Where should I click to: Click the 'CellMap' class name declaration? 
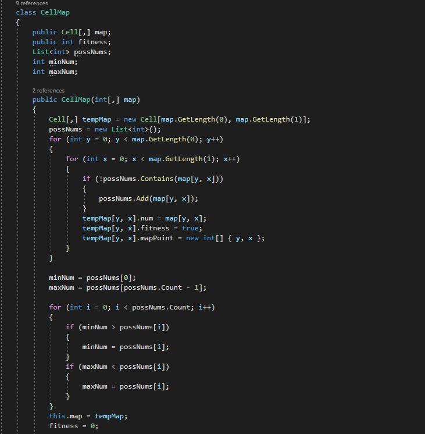click(x=57, y=12)
